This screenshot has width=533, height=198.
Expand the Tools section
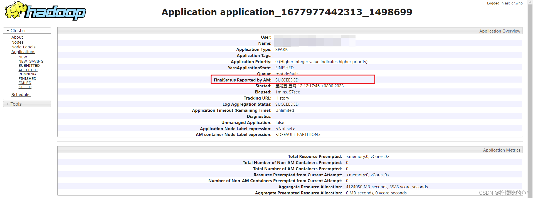click(27, 104)
